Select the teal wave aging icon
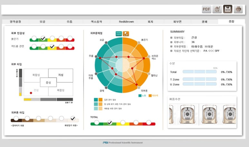This screenshot has height=147, width=249. click(x=119, y=33)
